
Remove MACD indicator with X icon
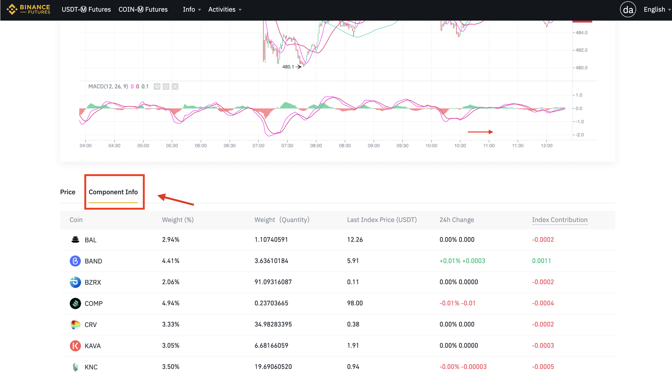(175, 86)
